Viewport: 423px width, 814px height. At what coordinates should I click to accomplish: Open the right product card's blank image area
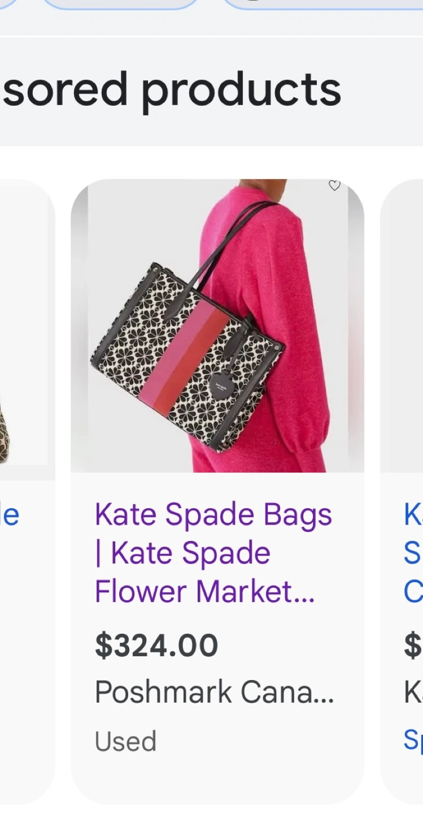click(402, 326)
